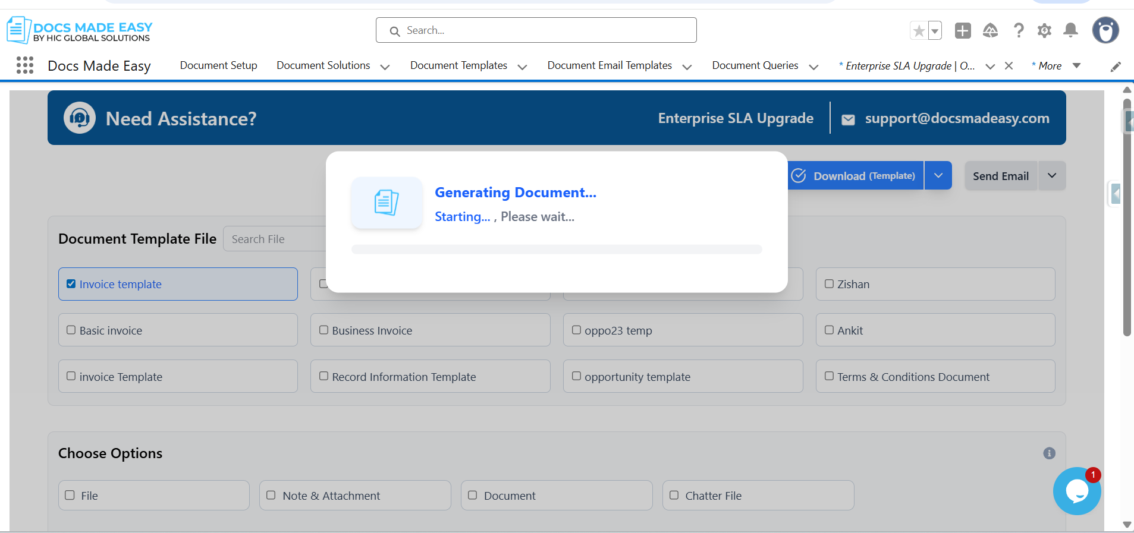Open the Salesforce Help question mark icon
This screenshot has height=533, width=1134.
click(1018, 31)
